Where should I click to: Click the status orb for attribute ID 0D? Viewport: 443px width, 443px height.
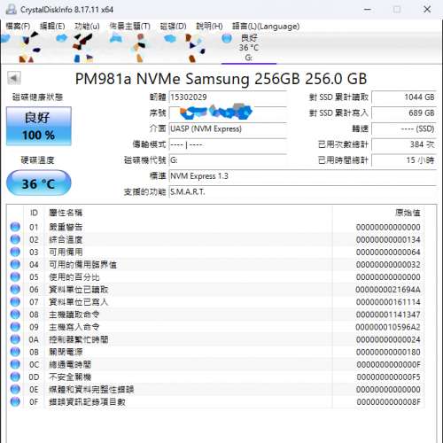pyautogui.click(x=15, y=377)
